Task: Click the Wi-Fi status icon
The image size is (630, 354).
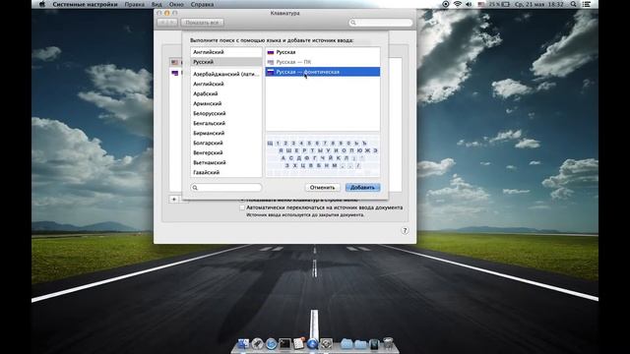Action: [457, 4]
